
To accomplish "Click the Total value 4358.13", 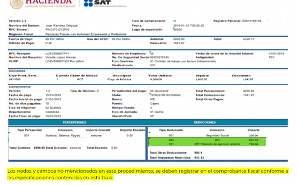I will 248,39.
